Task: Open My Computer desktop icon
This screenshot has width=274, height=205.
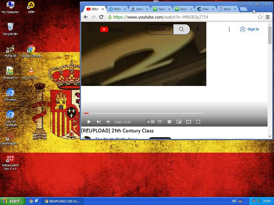Action: [x=10, y=7]
